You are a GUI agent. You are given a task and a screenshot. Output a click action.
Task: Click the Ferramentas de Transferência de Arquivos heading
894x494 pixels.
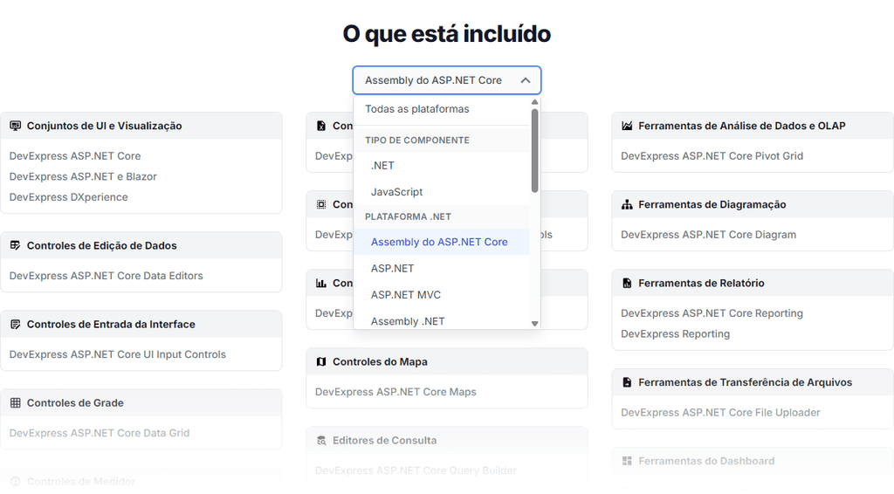(746, 382)
